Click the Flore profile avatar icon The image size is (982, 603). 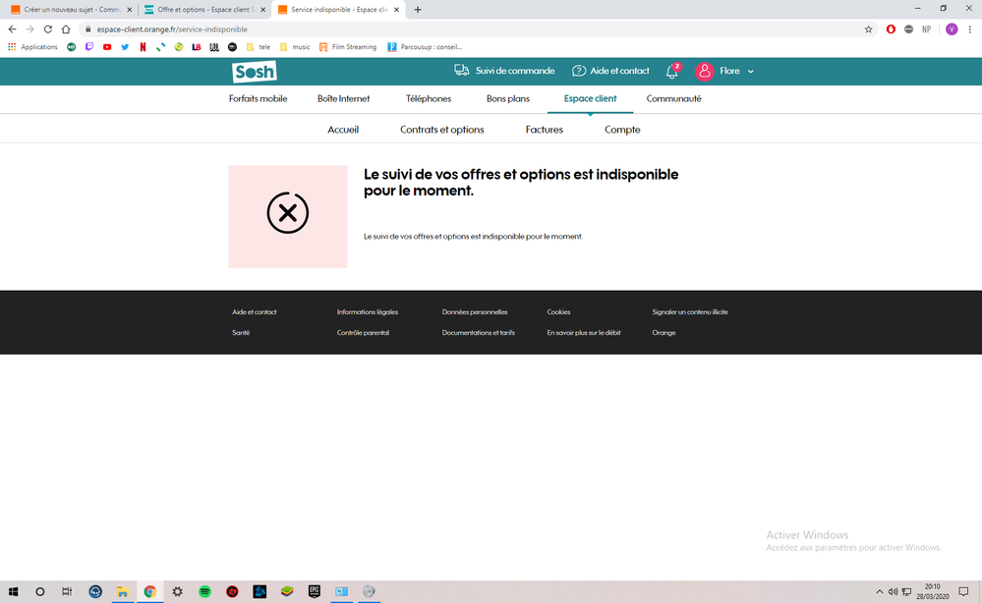[704, 72]
